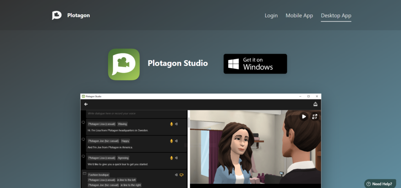Screen dimensions: 401x188
Task: Open Plotagon Lisa (casual) selector on Agreeing line
Action: (102, 158)
